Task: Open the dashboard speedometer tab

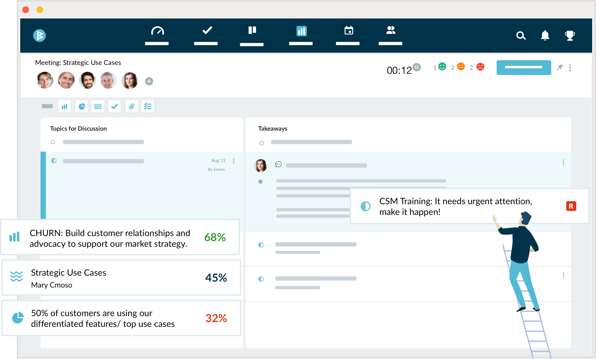Action: [157, 31]
